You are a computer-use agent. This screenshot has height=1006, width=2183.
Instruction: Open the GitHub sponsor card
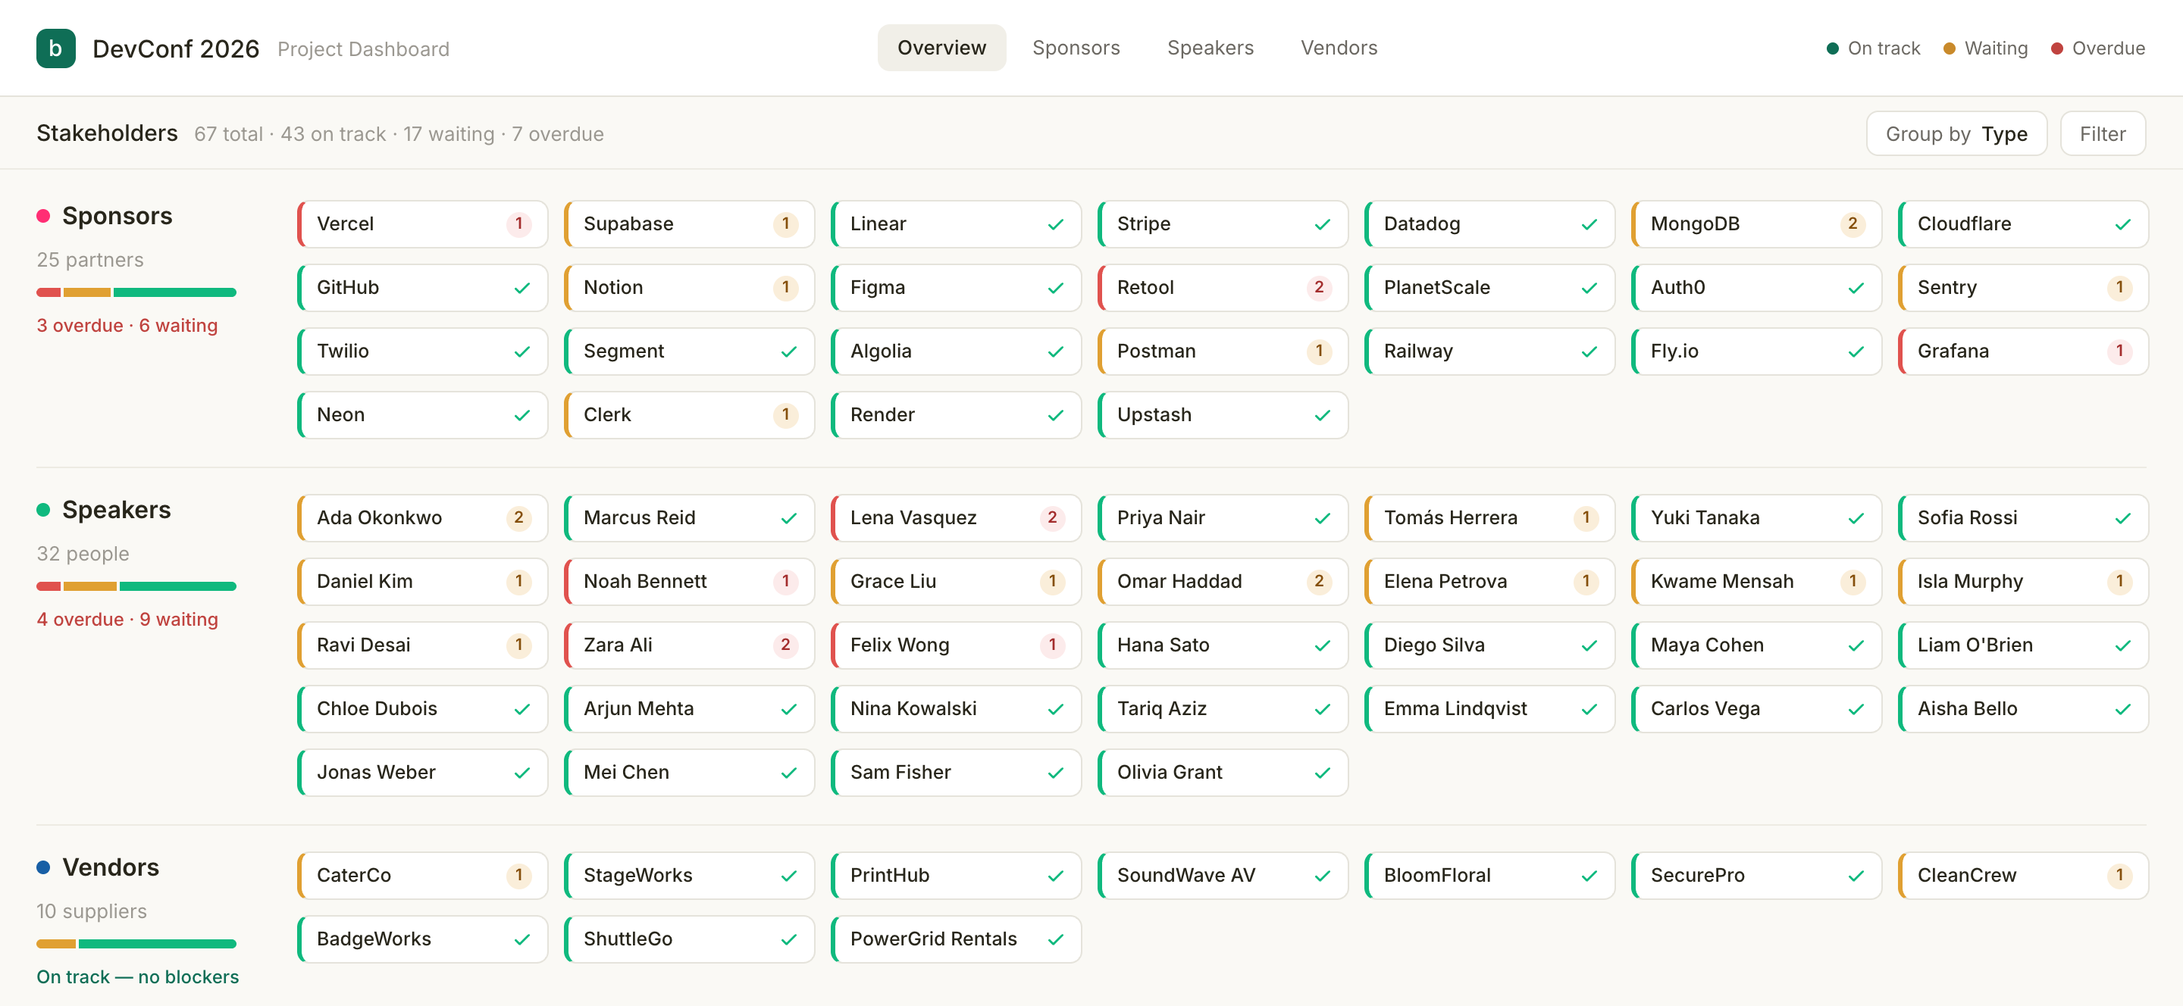click(423, 288)
